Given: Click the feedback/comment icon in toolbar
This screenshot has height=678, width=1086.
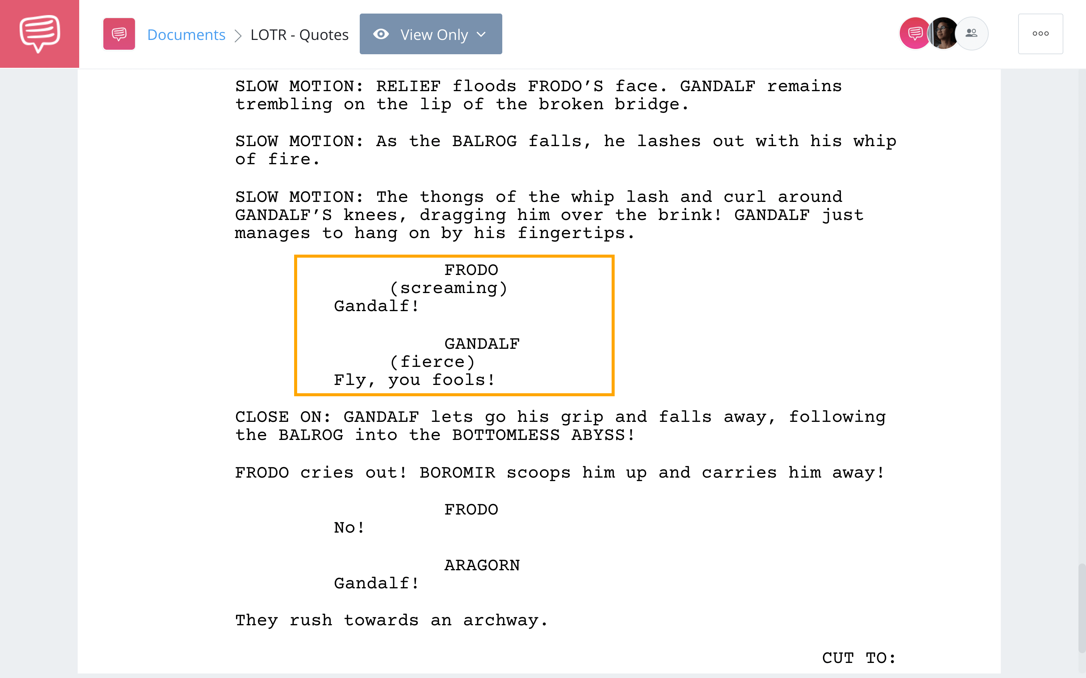Looking at the screenshot, I should pyautogui.click(x=119, y=34).
